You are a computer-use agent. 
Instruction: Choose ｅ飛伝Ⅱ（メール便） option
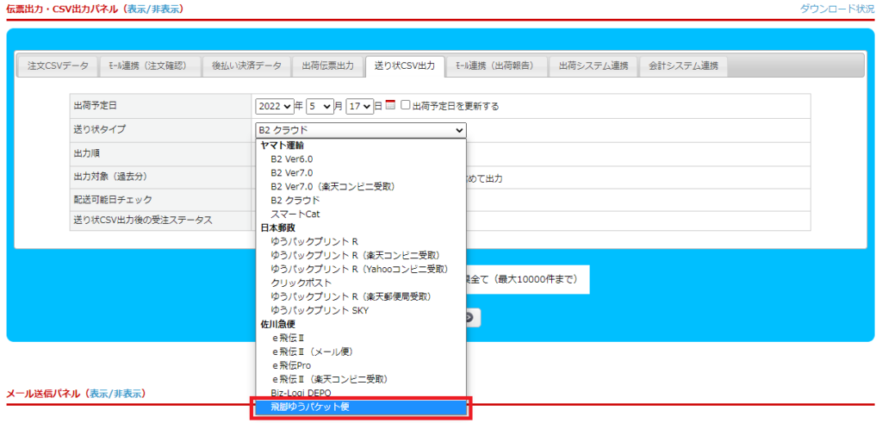361,351
